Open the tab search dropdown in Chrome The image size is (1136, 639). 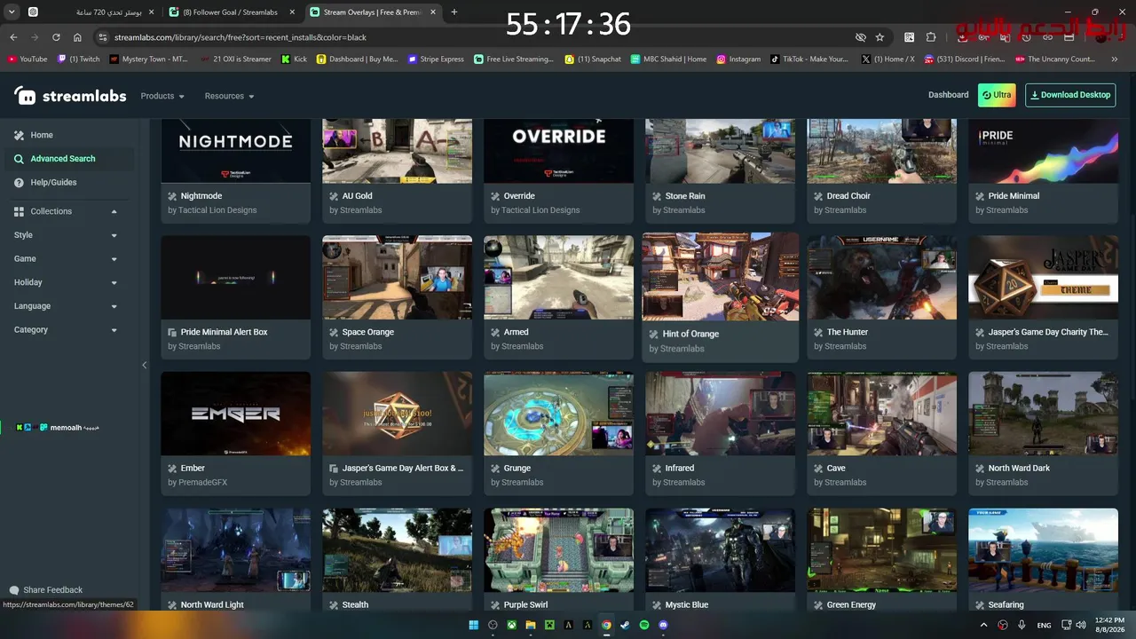pyautogui.click(x=12, y=12)
